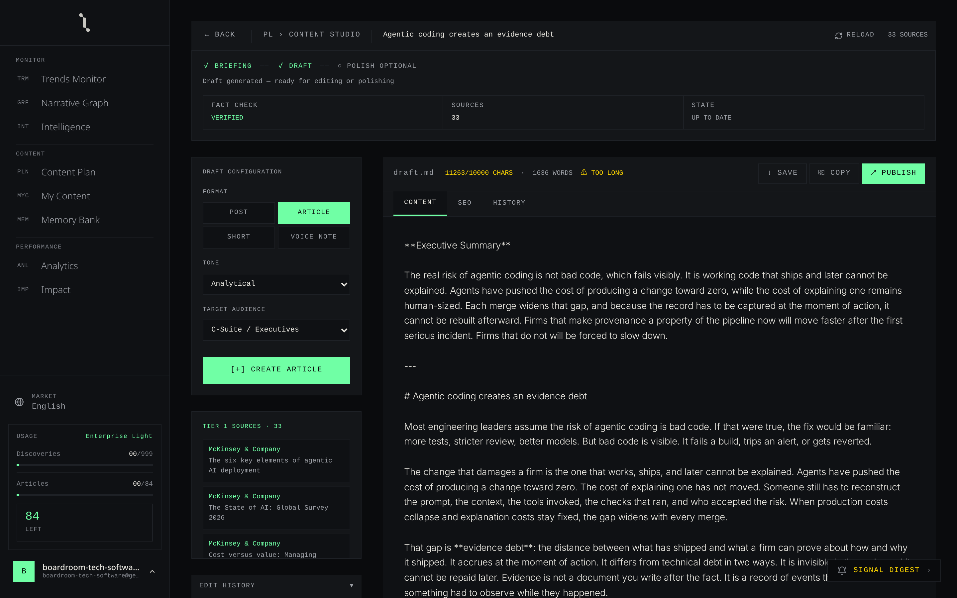
Task: Click the VERIFIED fact check status
Action: 227,118
